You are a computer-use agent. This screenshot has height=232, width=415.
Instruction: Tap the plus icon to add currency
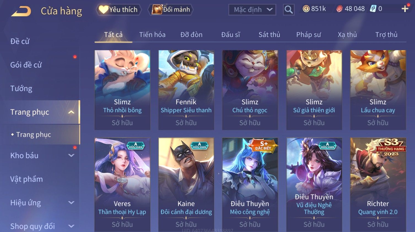tap(405, 9)
